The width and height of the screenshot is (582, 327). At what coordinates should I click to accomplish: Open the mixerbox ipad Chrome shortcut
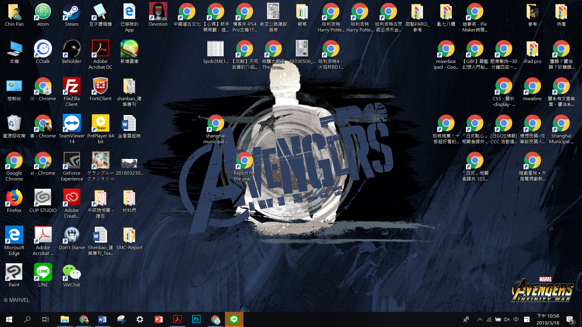(x=446, y=55)
